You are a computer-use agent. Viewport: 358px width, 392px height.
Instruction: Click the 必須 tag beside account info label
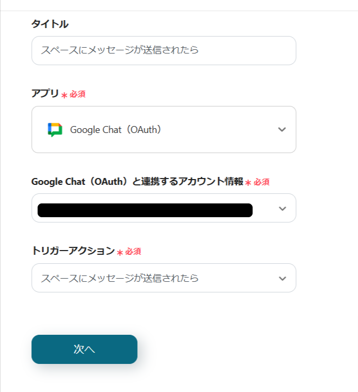tap(262, 182)
